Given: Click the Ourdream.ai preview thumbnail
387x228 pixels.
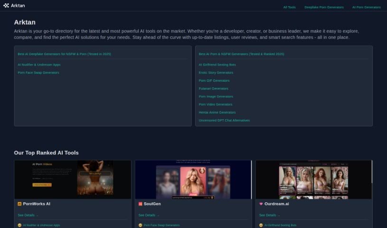Looking at the screenshot, I should pos(314,179).
